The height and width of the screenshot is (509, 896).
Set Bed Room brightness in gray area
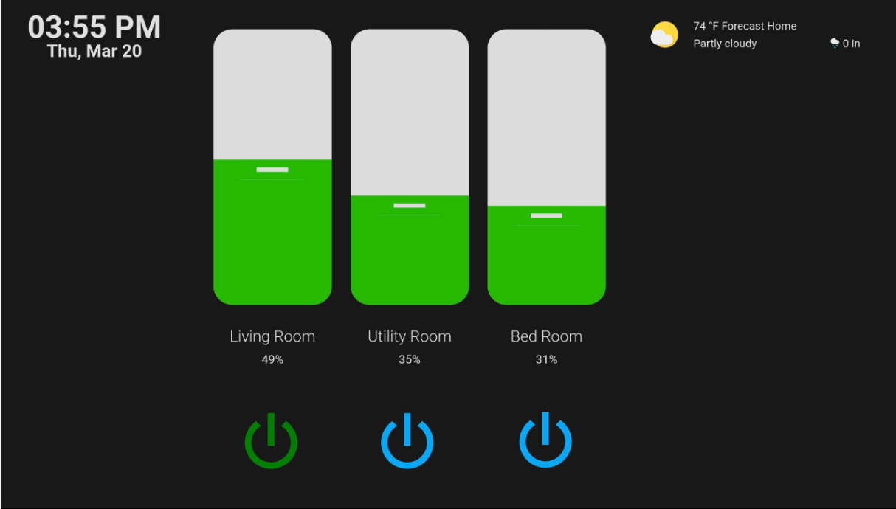546,117
